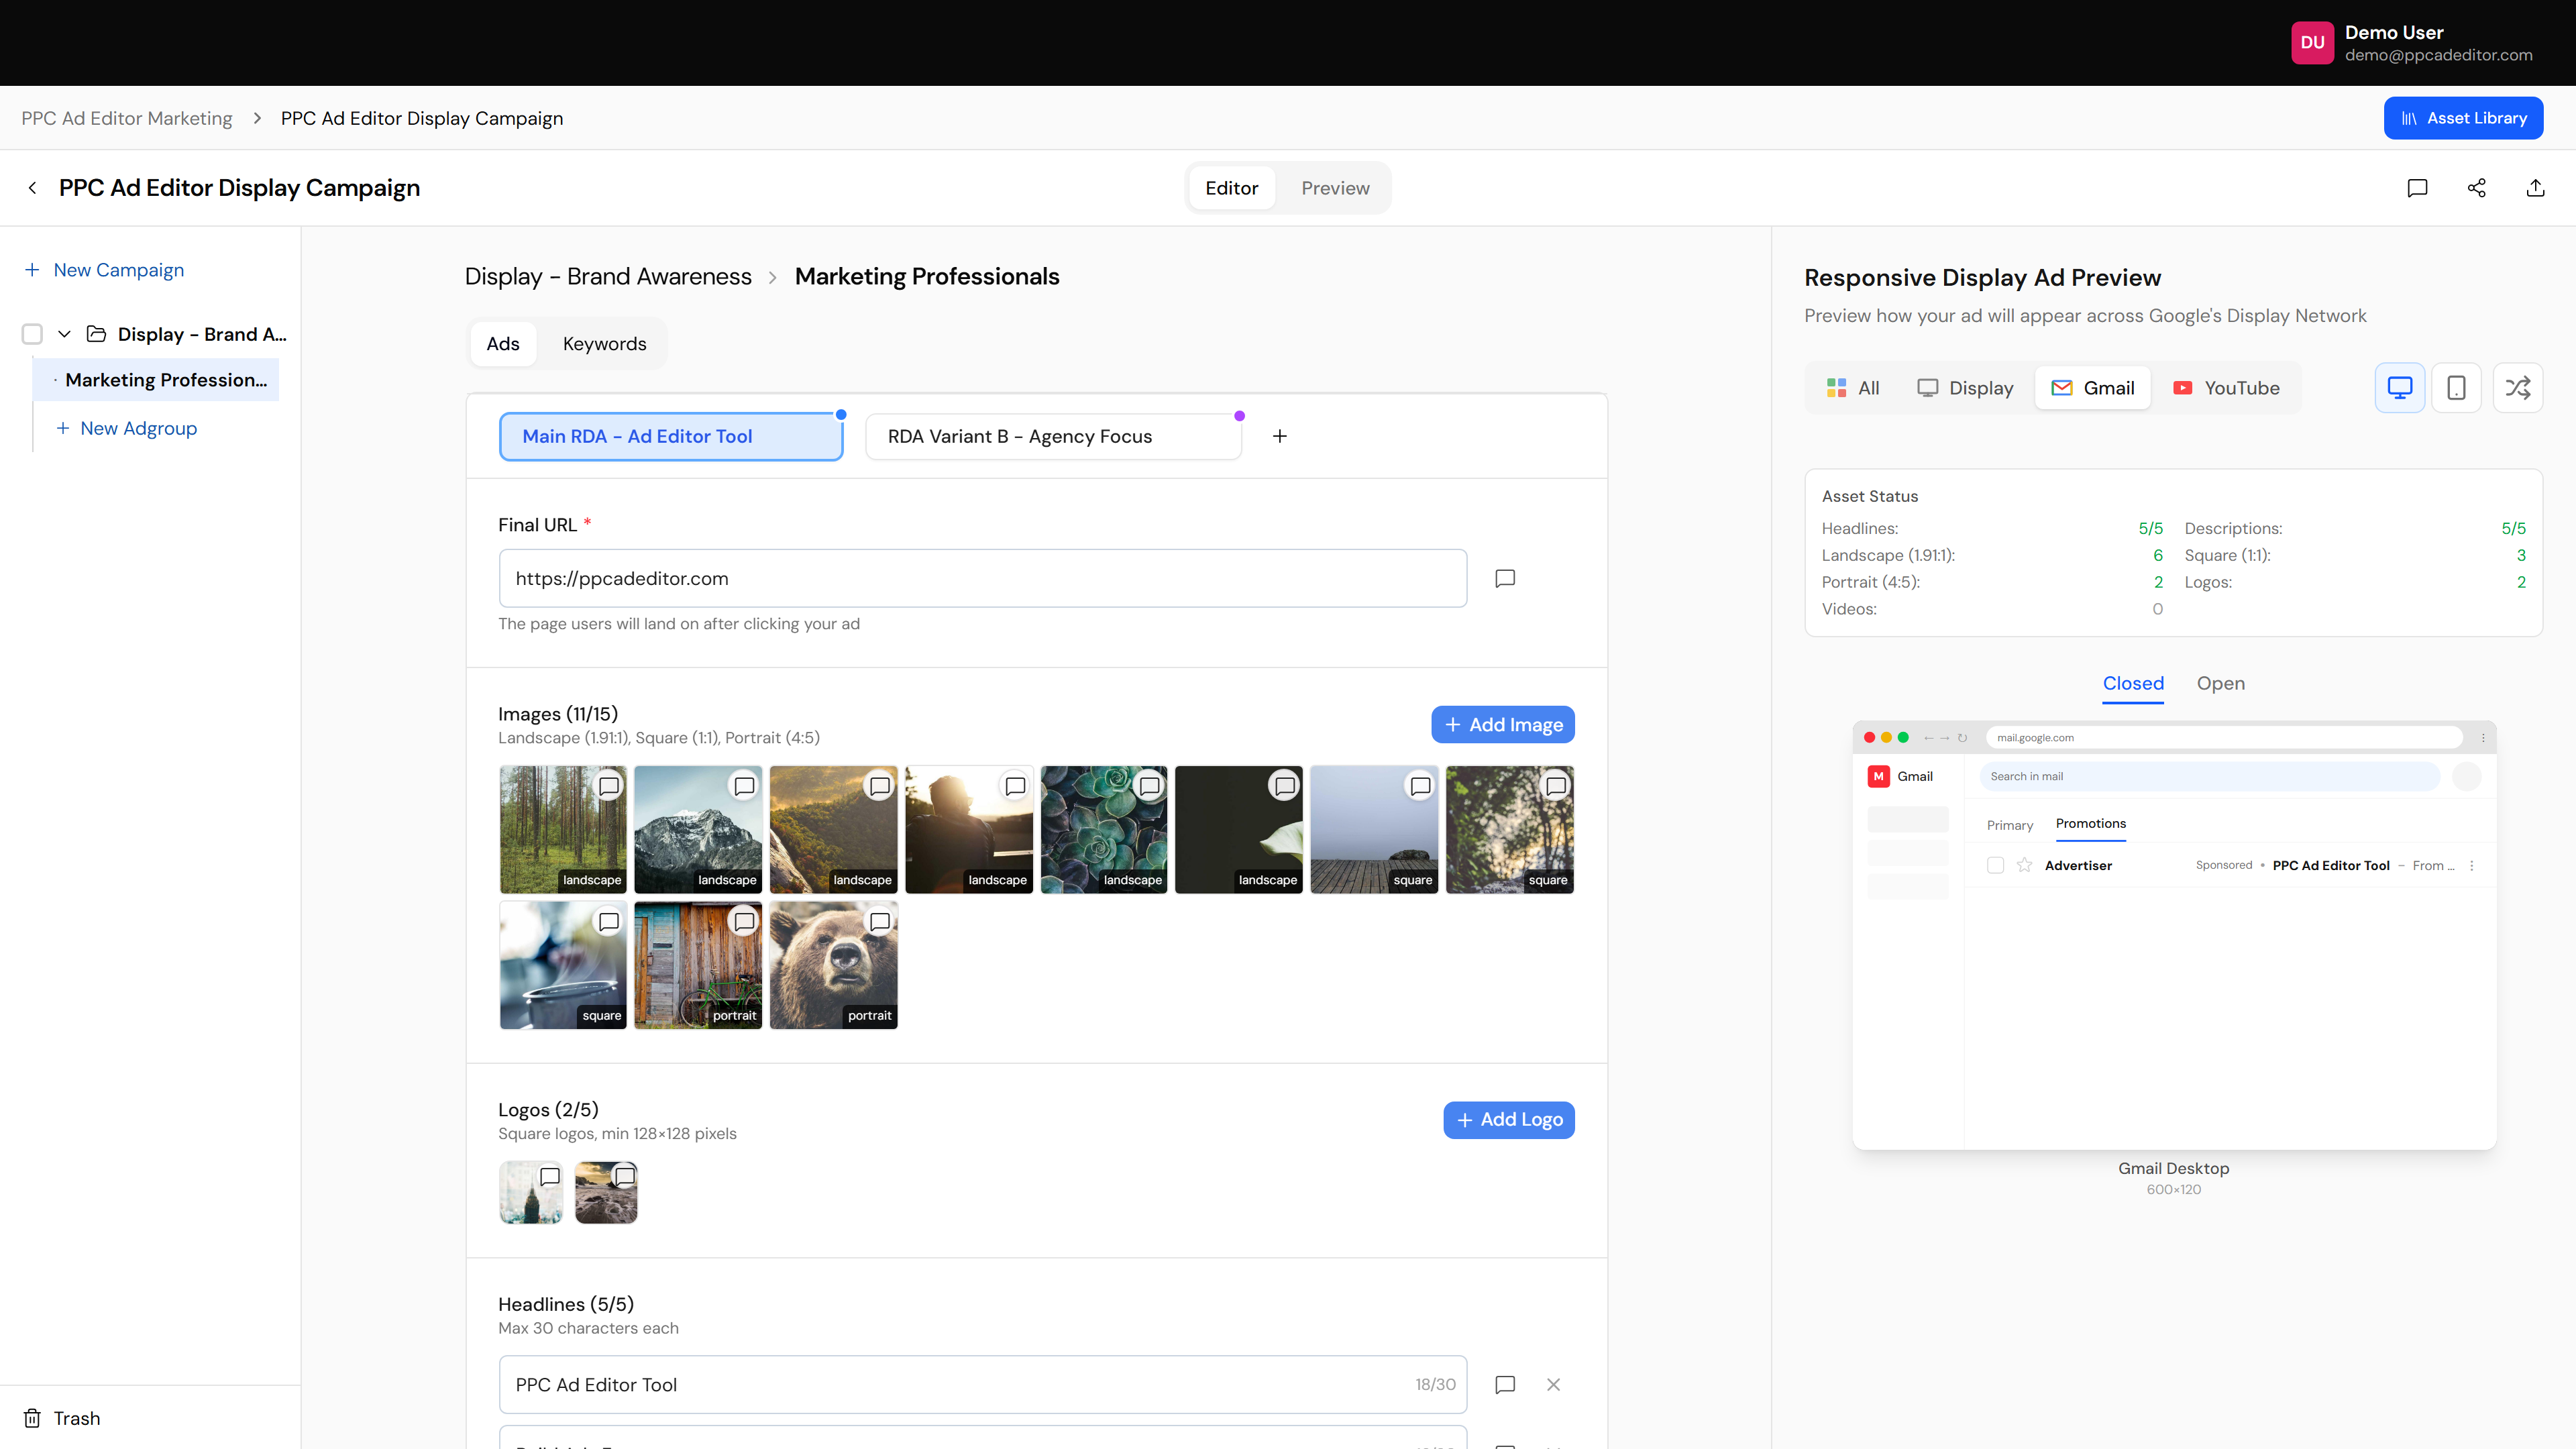This screenshot has height=1449, width=2576.
Task: Create a New Adgroup
Action: 127,428
